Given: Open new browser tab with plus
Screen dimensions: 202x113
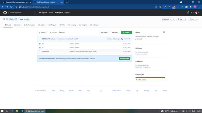Looking at the screenshot, I should (x=67, y=2).
